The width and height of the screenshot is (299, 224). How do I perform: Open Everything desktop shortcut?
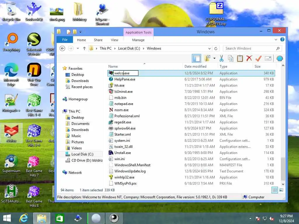11,42
